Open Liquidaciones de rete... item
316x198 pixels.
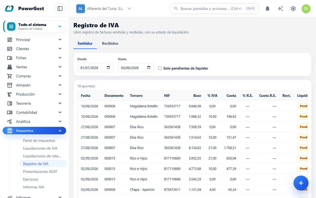pos(42,156)
